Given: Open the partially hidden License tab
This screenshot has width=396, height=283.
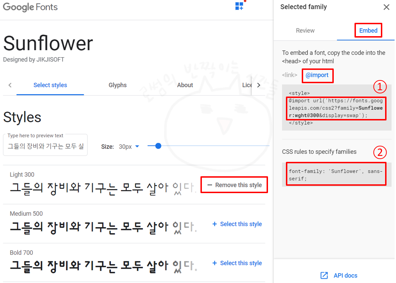Looking at the screenshot, I should 247,85.
